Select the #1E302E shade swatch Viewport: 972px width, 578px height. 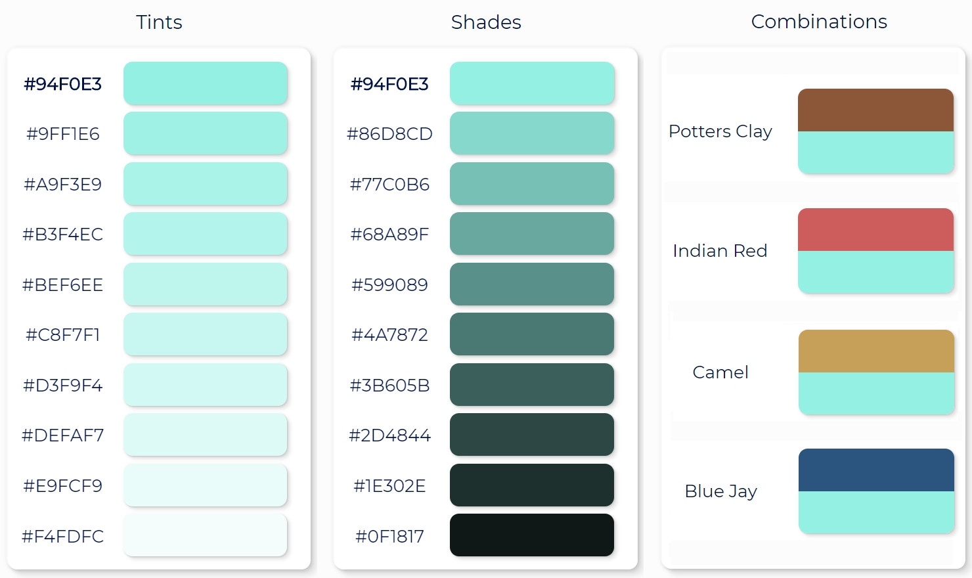[531, 485]
